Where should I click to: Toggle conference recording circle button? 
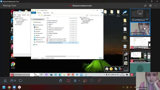click(91, 80)
